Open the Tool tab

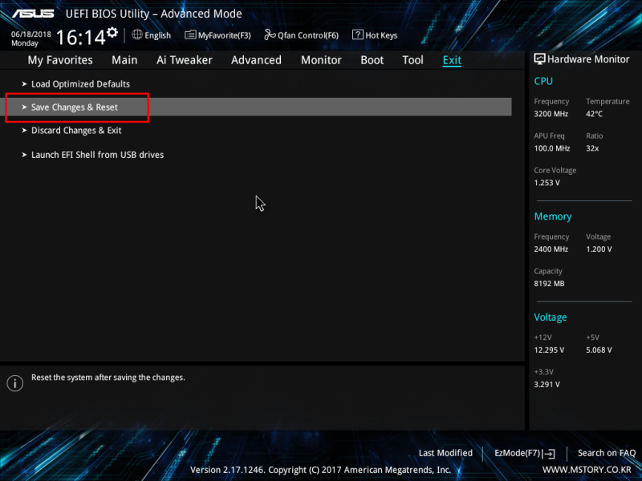pos(412,60)
